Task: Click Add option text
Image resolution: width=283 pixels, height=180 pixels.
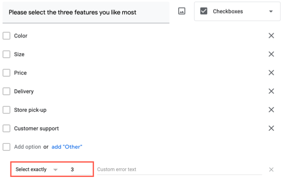Action: tap(27, 147)
